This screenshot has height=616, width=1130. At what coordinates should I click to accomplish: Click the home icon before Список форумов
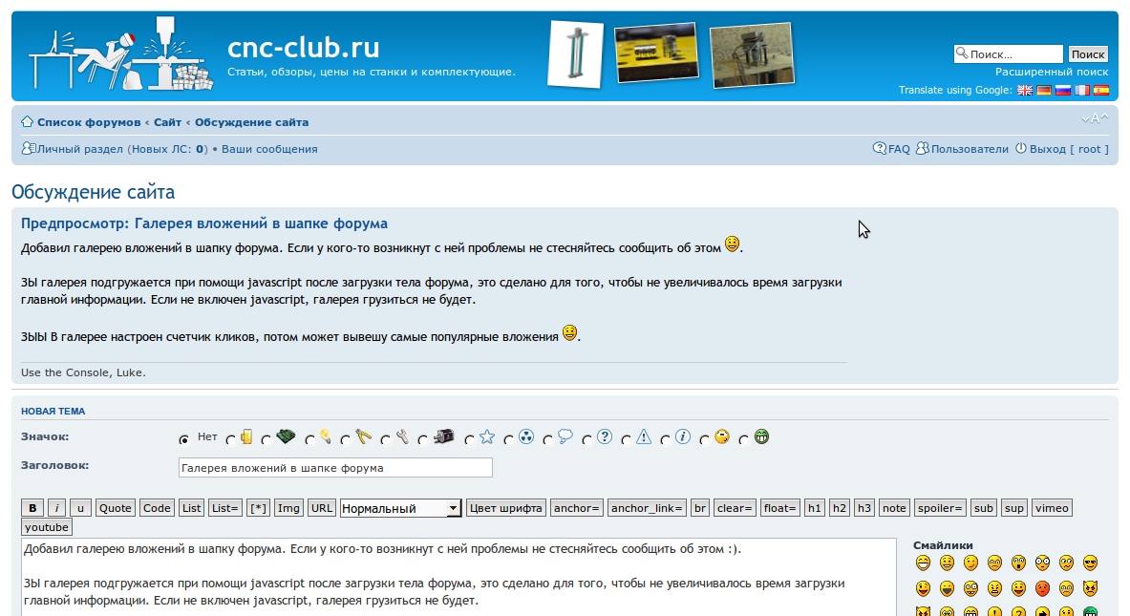27,121
